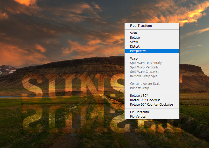Choose the Skew menu entry
209x148 pixels.
(x=134, y=42)
